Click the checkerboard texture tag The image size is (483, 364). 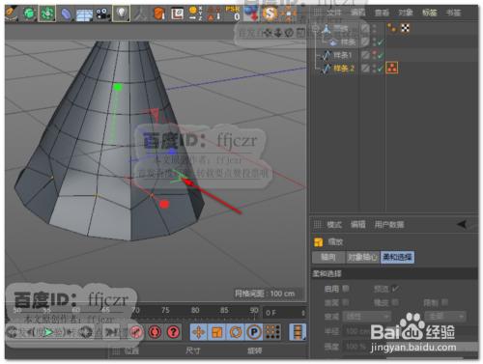coord(406,28)
